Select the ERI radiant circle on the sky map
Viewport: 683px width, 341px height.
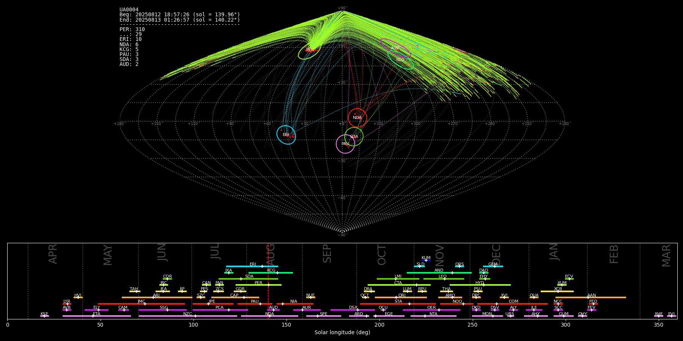pos(286,135)
